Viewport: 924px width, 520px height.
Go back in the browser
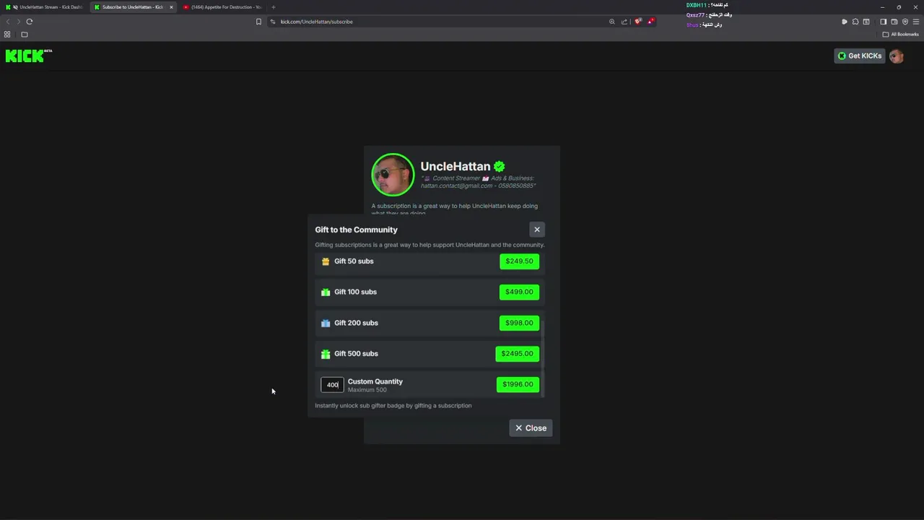pos(8,22)
